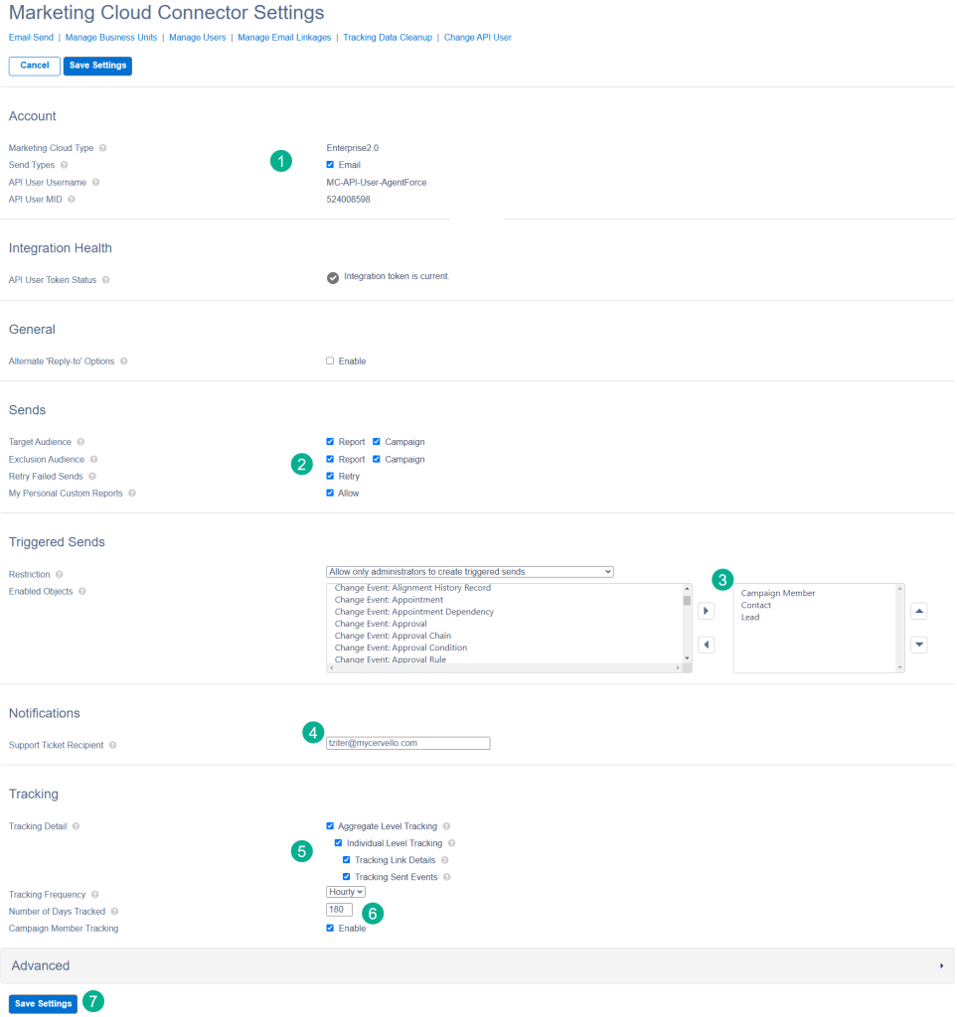This screenshot has width=957, height=1017.
Task: Move selected enabled object up
Action: [919, 611]
